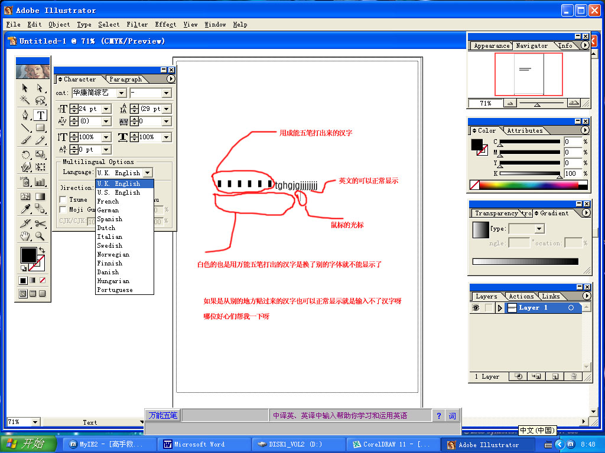Click the Navigator page thumbnail

tap(529, 74)
